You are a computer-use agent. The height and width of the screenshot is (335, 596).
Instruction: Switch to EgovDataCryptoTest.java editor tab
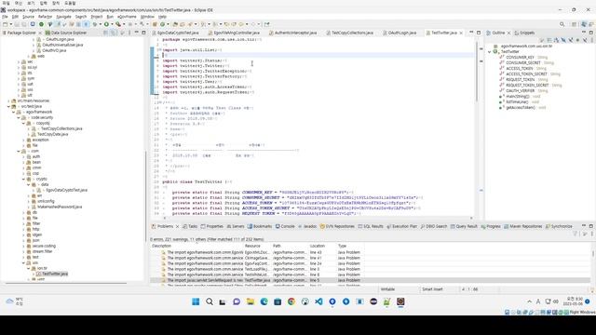(175, 33)
